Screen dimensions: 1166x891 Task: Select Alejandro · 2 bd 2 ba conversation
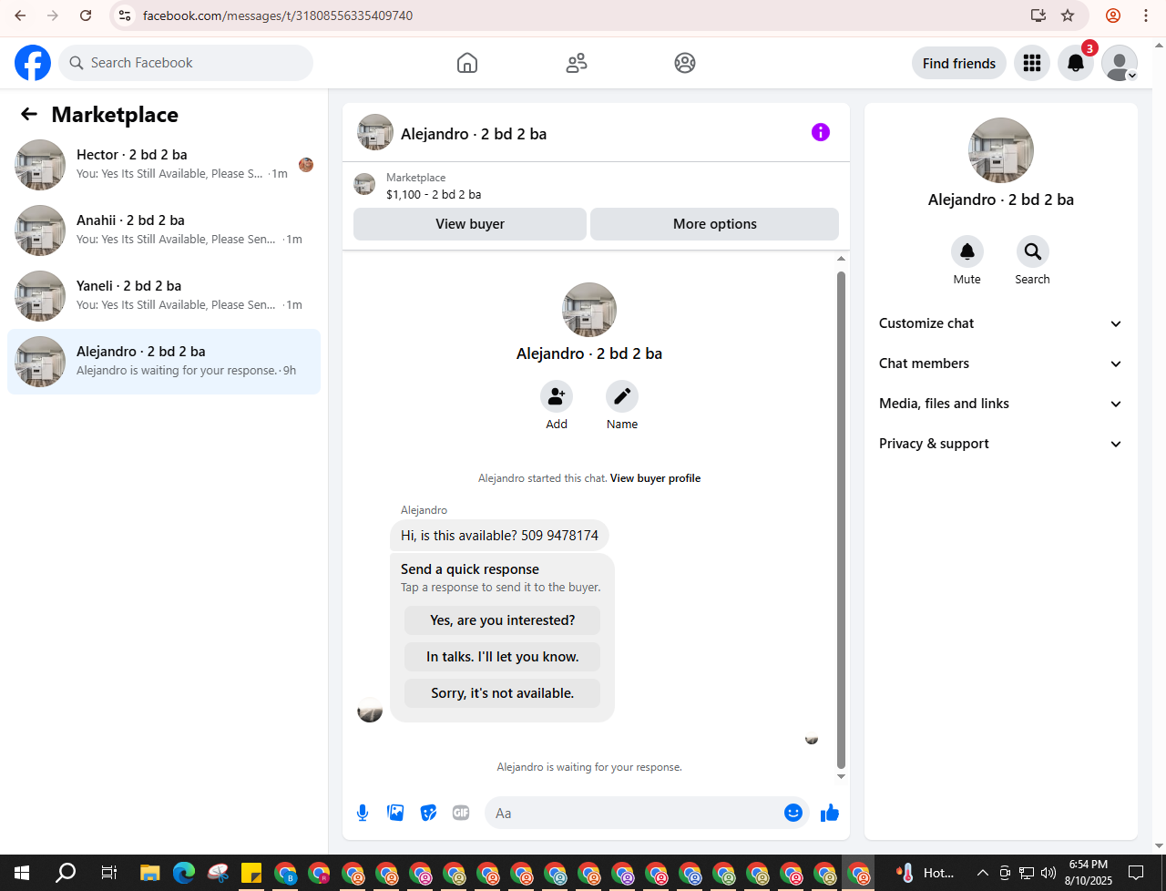(x=164, y=362)
